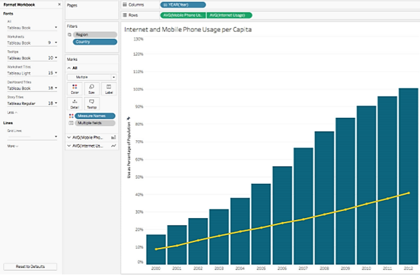The width and height of the screenshot is (420, 277).
Task: Close the Format Workbook pane
Action: coord(59,4)
